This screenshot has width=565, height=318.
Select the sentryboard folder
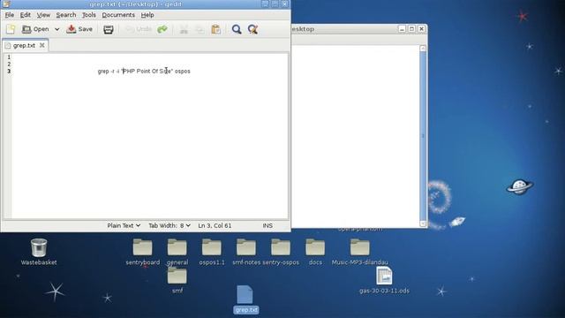point(143,252)
